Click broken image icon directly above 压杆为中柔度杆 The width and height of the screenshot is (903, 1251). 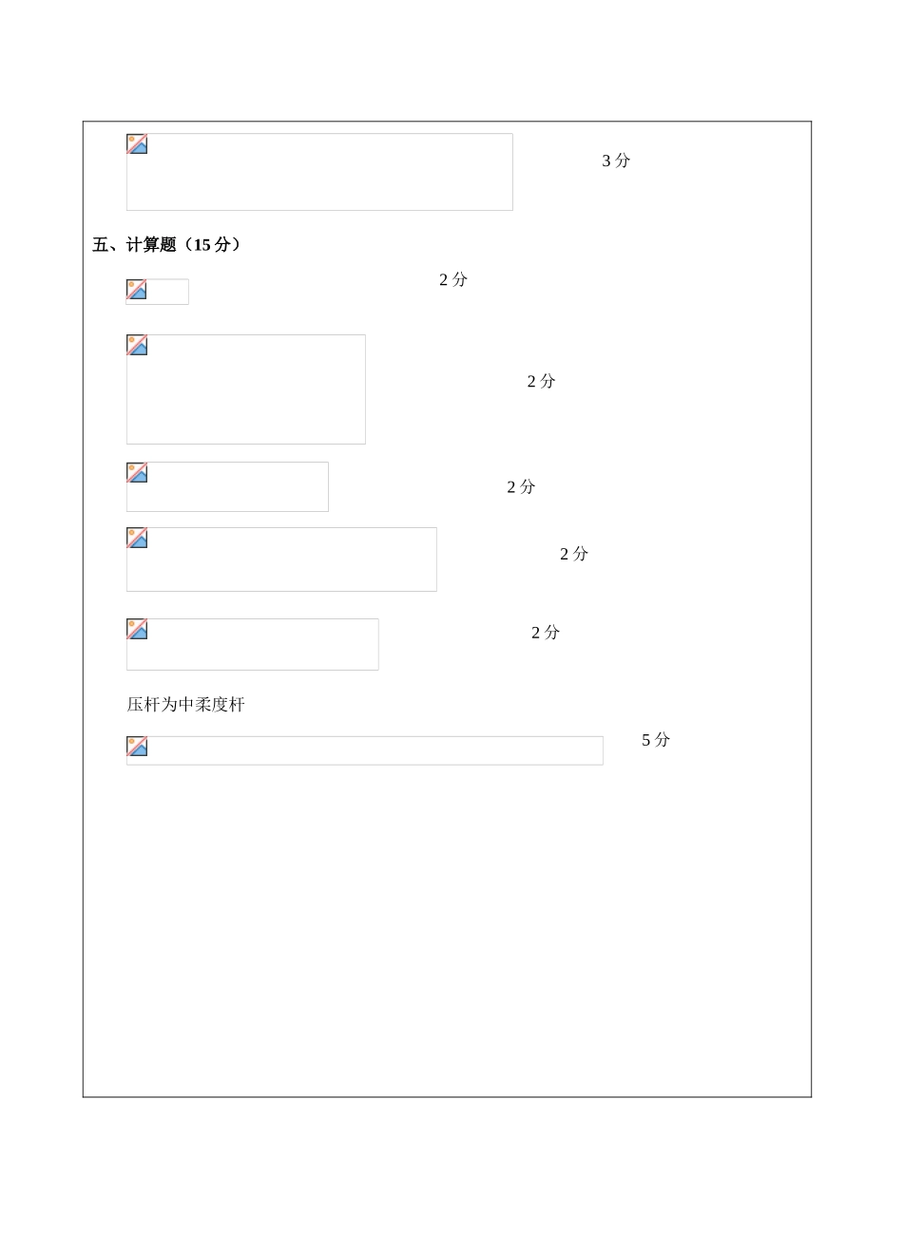(x=138, y=630)
